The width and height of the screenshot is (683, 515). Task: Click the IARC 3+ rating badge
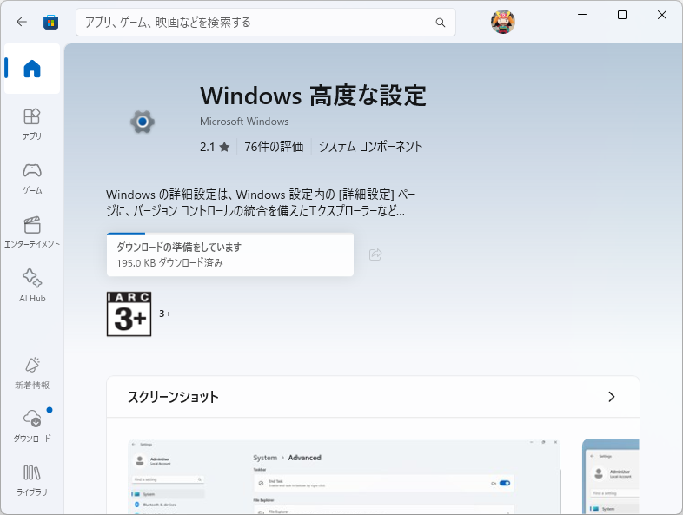[x=129, y=314]
